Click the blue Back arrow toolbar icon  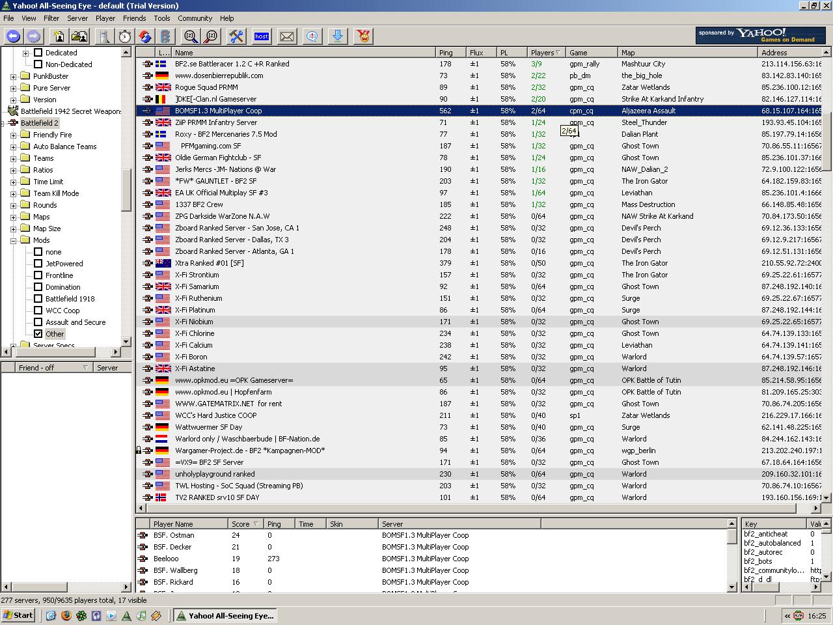[13, 36]
